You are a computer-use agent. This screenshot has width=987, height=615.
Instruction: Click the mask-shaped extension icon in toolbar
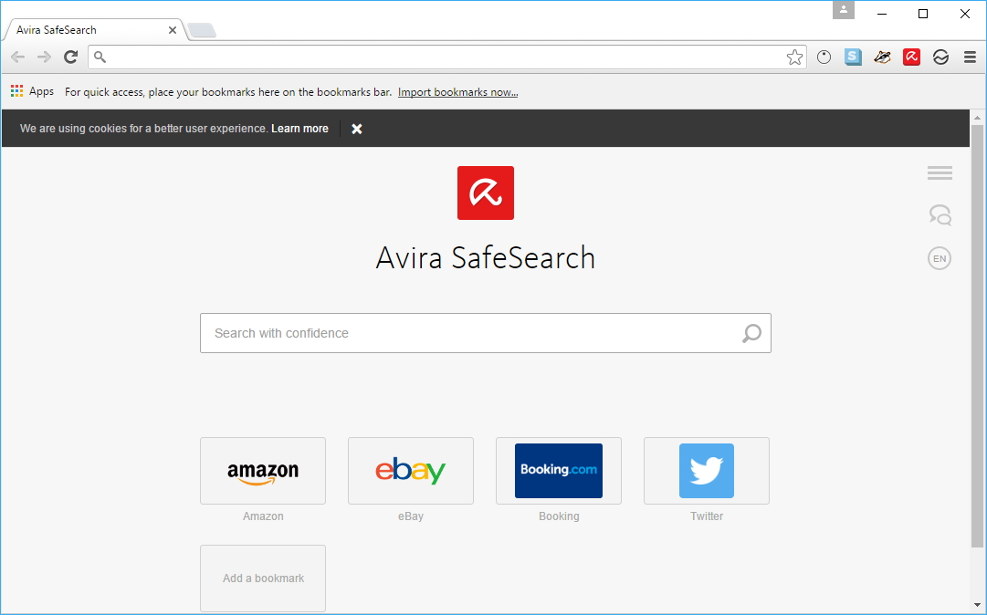pyautogui.click(x=883, y=57)
